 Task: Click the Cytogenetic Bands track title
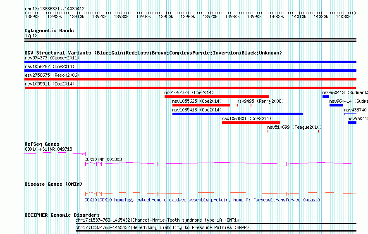[x=49, y=31]
